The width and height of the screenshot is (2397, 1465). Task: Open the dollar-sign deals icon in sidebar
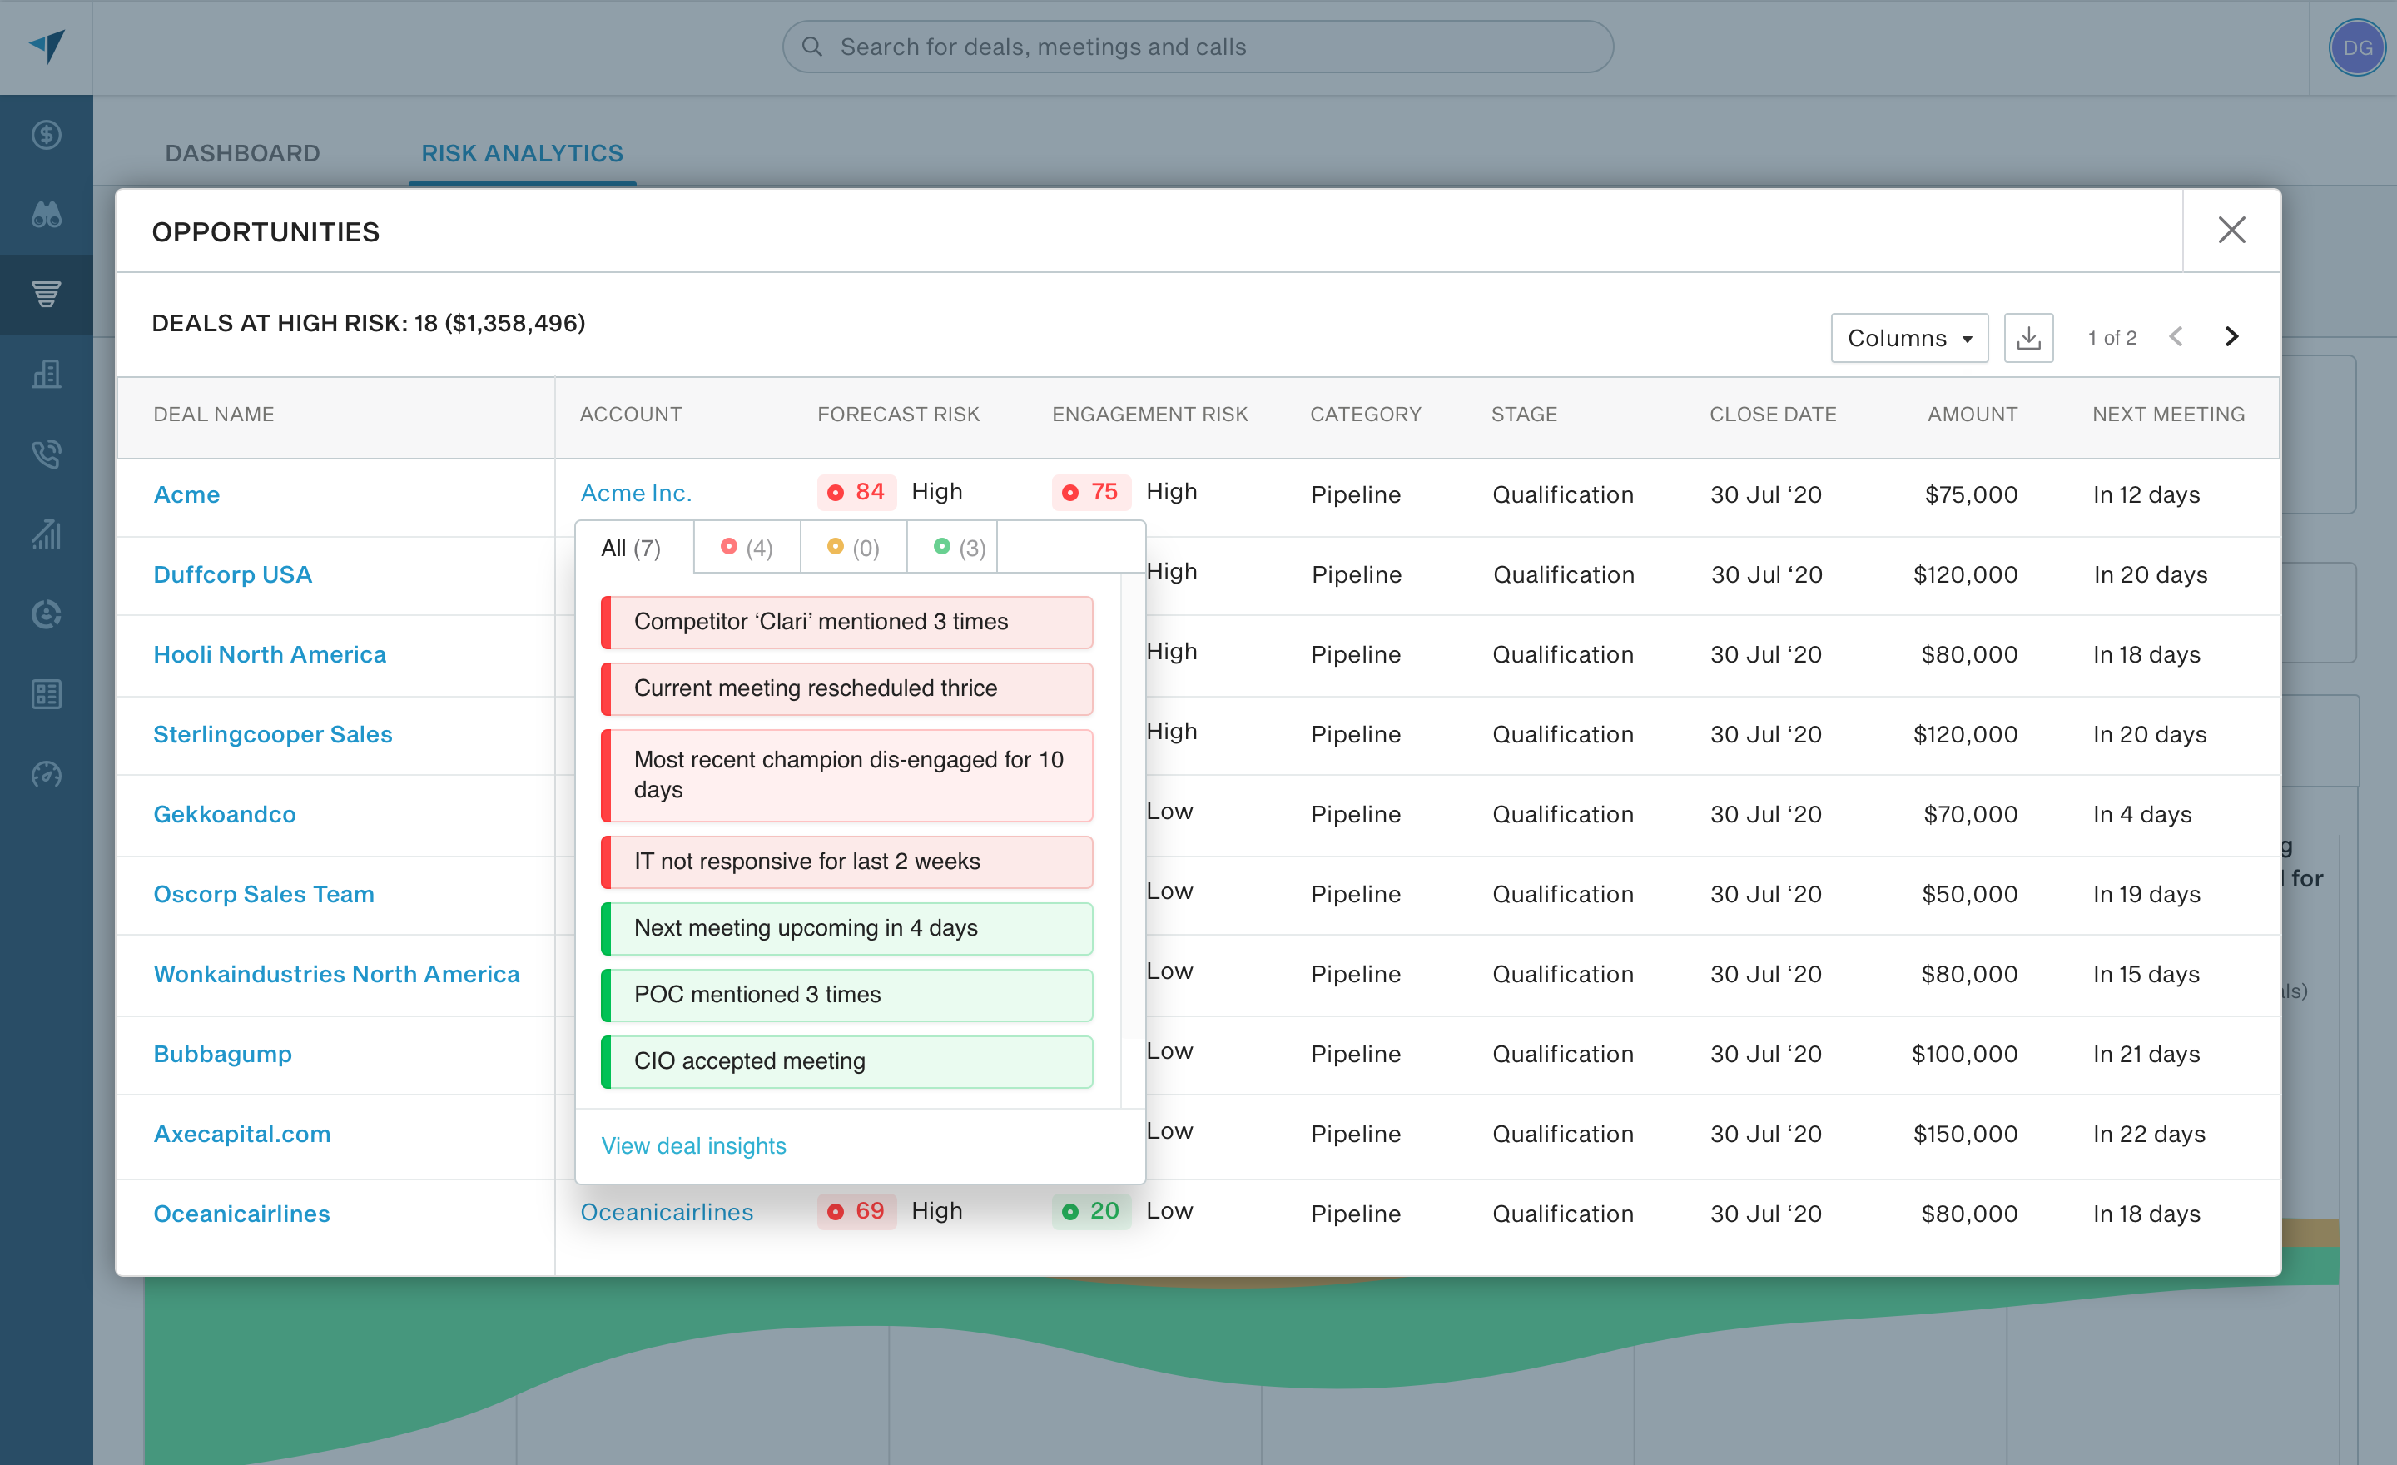46,134
